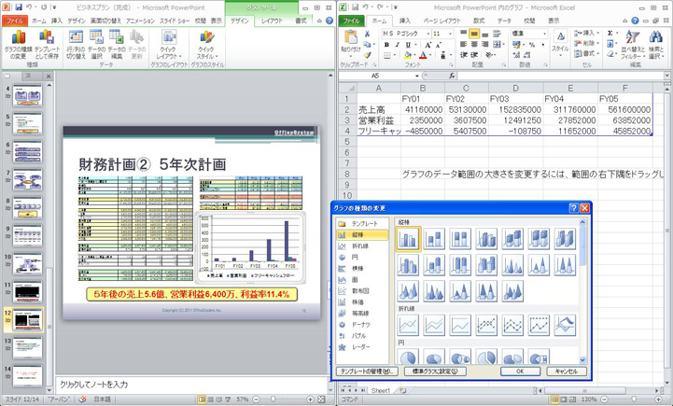Click OK in the chart type dialog
This screenshot has width=673, height=406.
[520, 371]
